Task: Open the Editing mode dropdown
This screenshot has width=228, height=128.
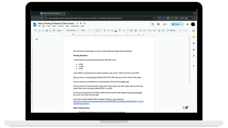Action: [174, 30]
